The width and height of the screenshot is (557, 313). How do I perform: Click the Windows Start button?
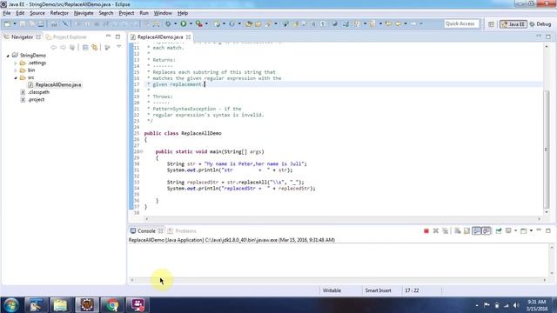[10, 305]
